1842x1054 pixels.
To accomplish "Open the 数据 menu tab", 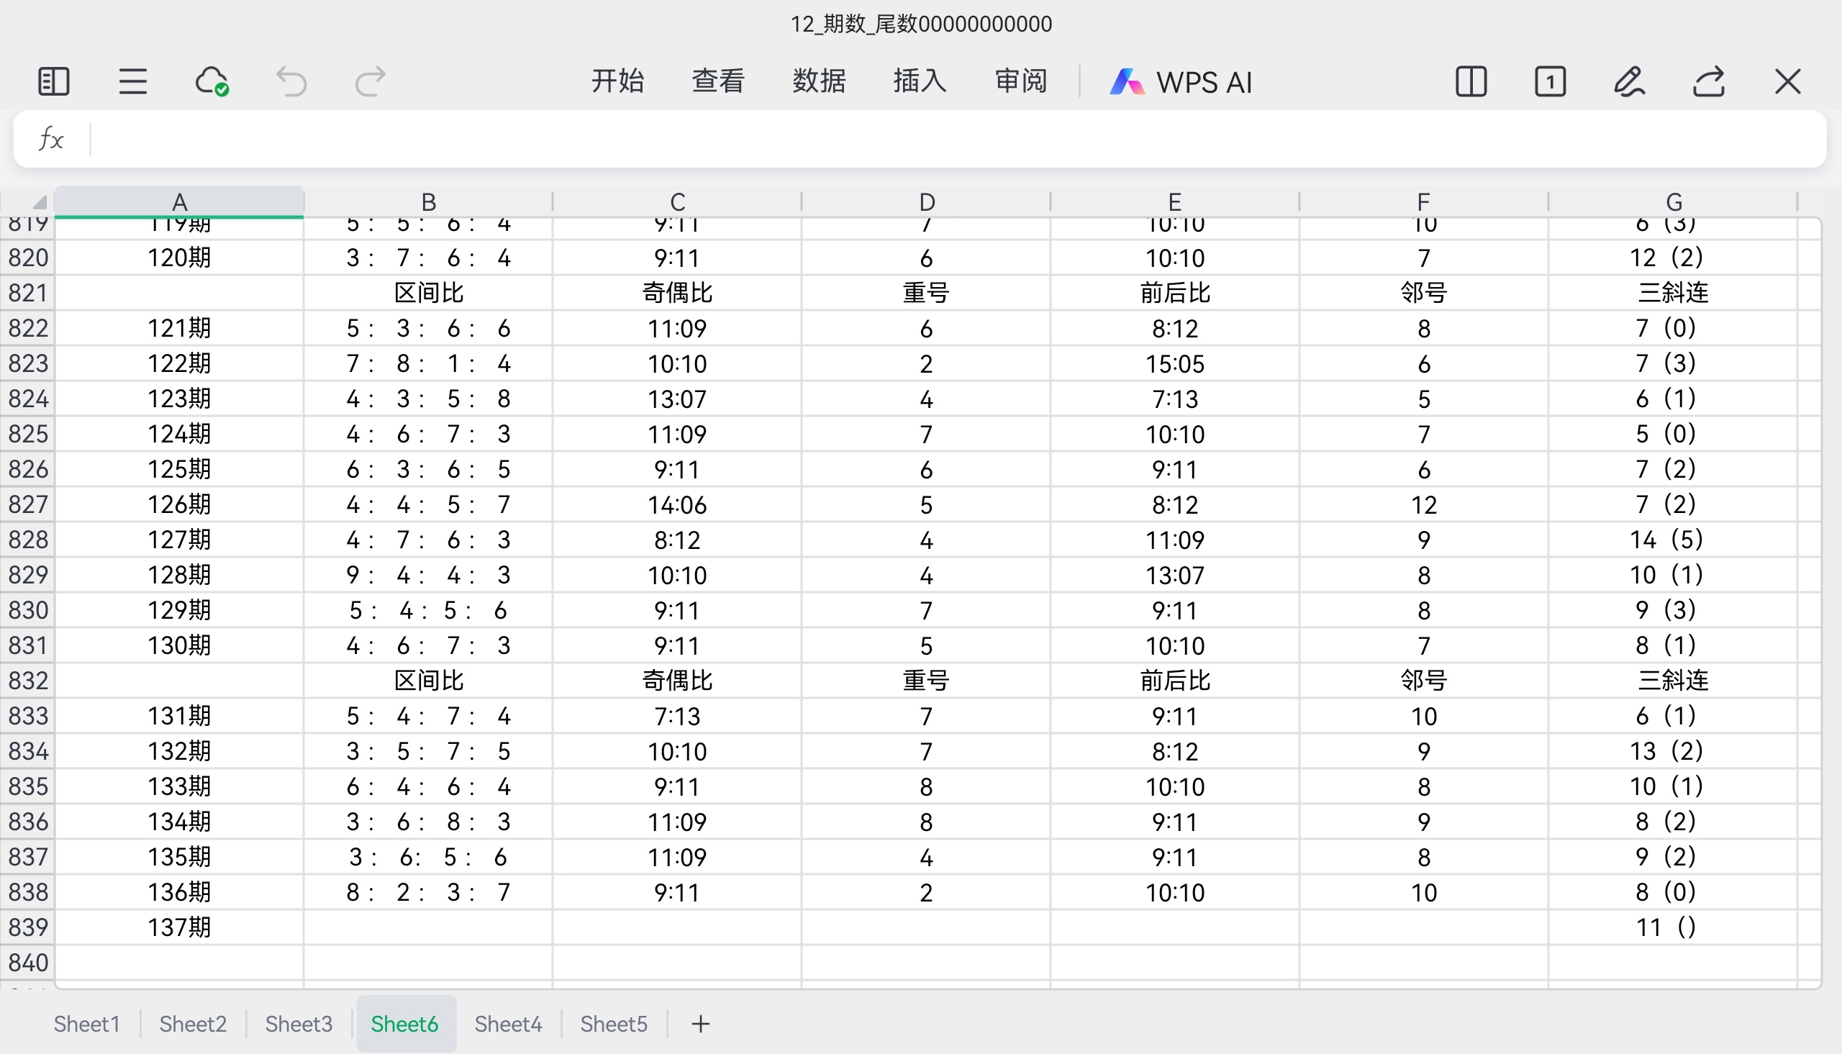I will click(x=819, y=81).
